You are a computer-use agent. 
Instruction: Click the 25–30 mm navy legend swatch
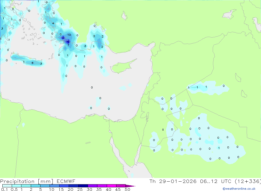pos(83,186)
